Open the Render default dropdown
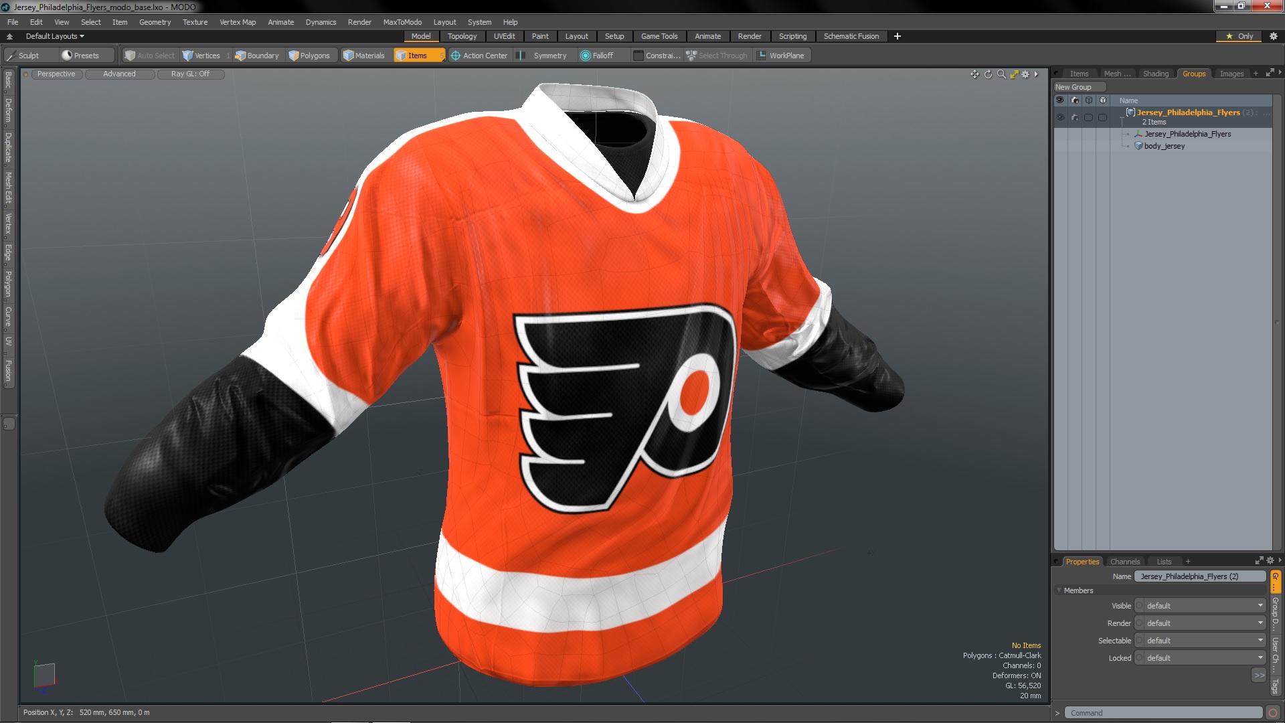 (x=1201, y=623)
